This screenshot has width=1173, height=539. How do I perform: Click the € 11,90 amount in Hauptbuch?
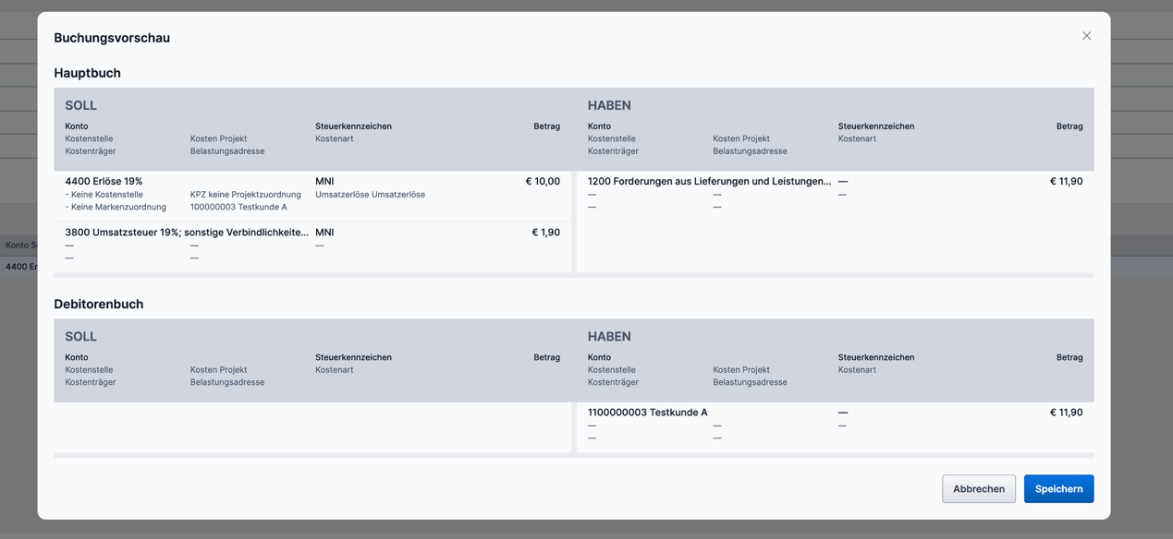click(1066, 182)
